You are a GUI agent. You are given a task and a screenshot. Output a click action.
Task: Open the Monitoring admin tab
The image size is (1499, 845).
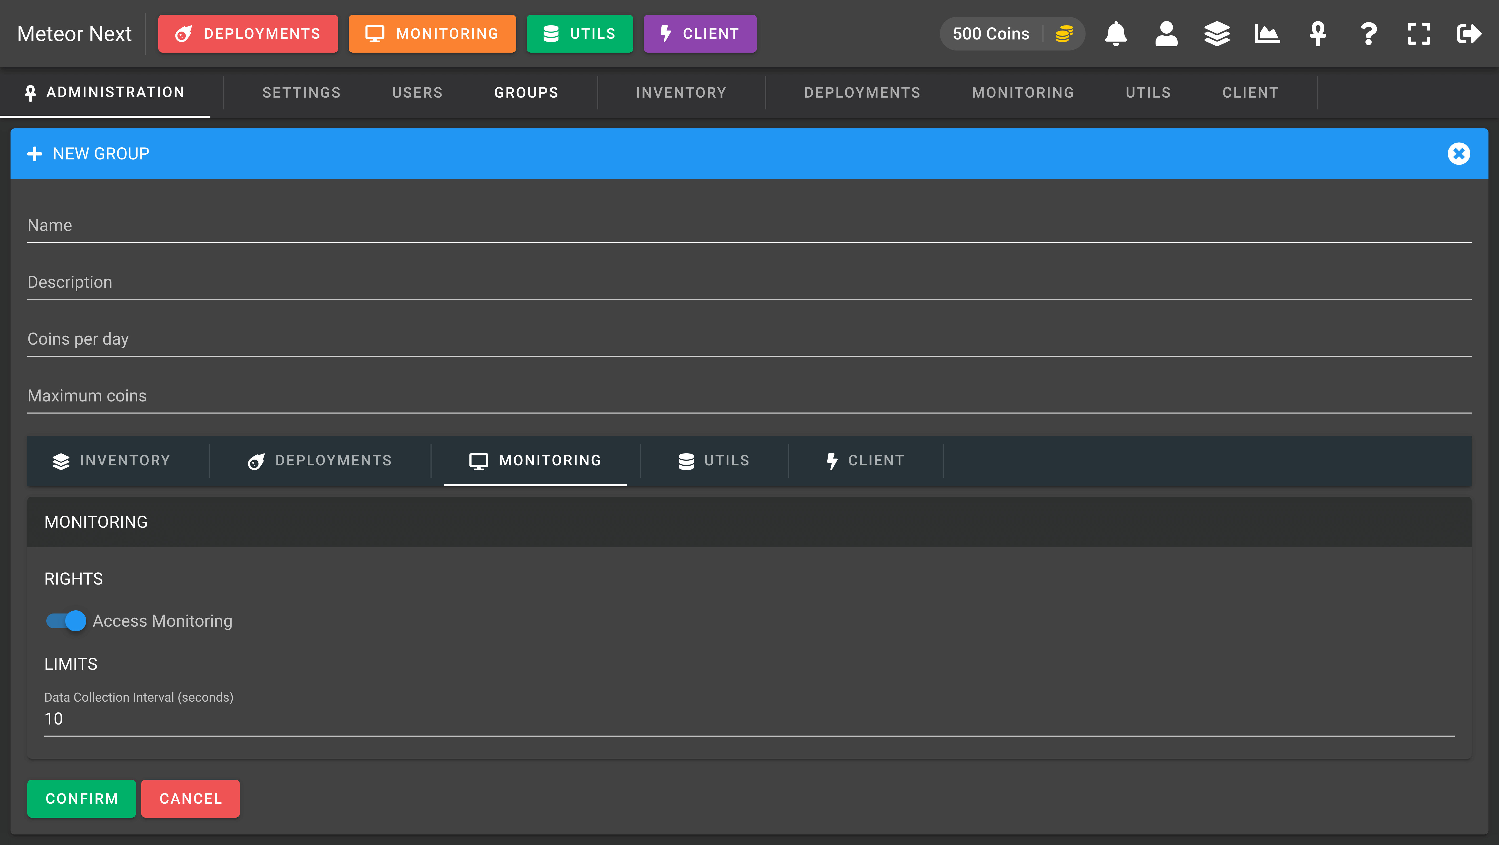point(1023,93)
